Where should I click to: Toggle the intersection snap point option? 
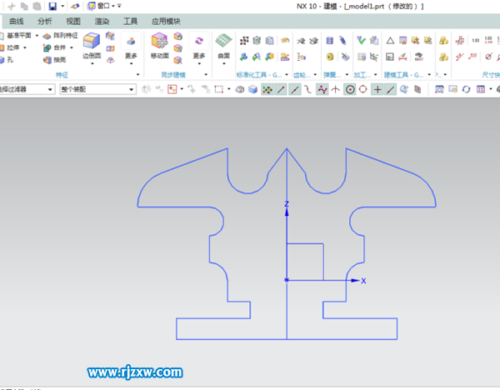point(377,89)
